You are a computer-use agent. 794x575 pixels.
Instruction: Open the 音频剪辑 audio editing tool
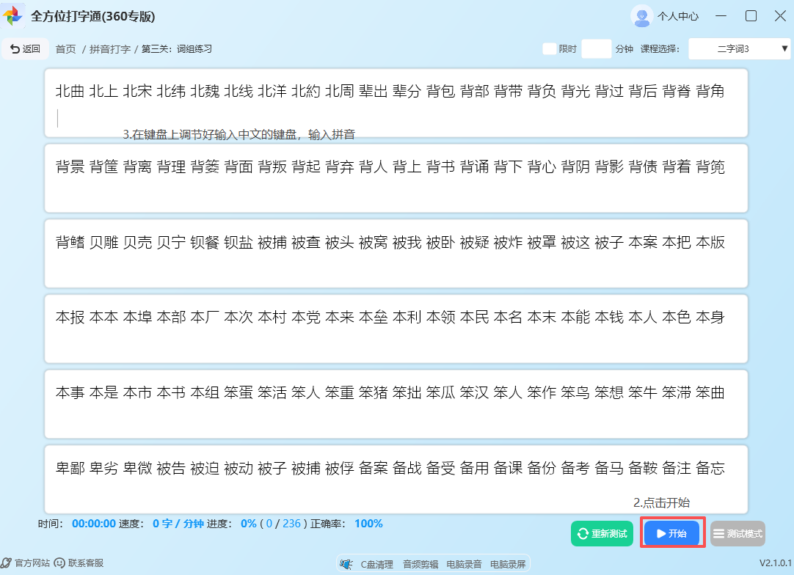pos(420,564)
